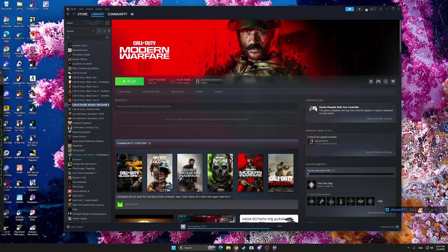Click the +31 more locked achievements
448x252 pixels.
tap(380, 201)
